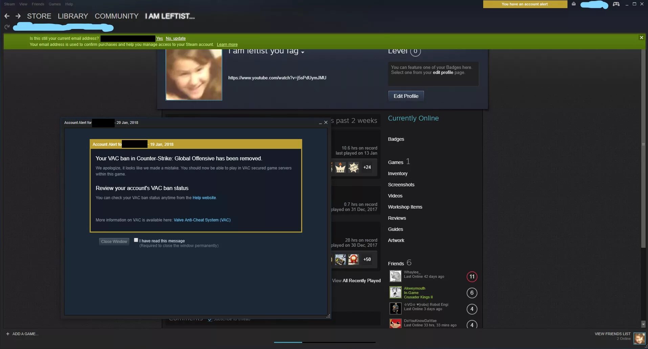Click the crown badge icon
648x349 pixels.
340,167
